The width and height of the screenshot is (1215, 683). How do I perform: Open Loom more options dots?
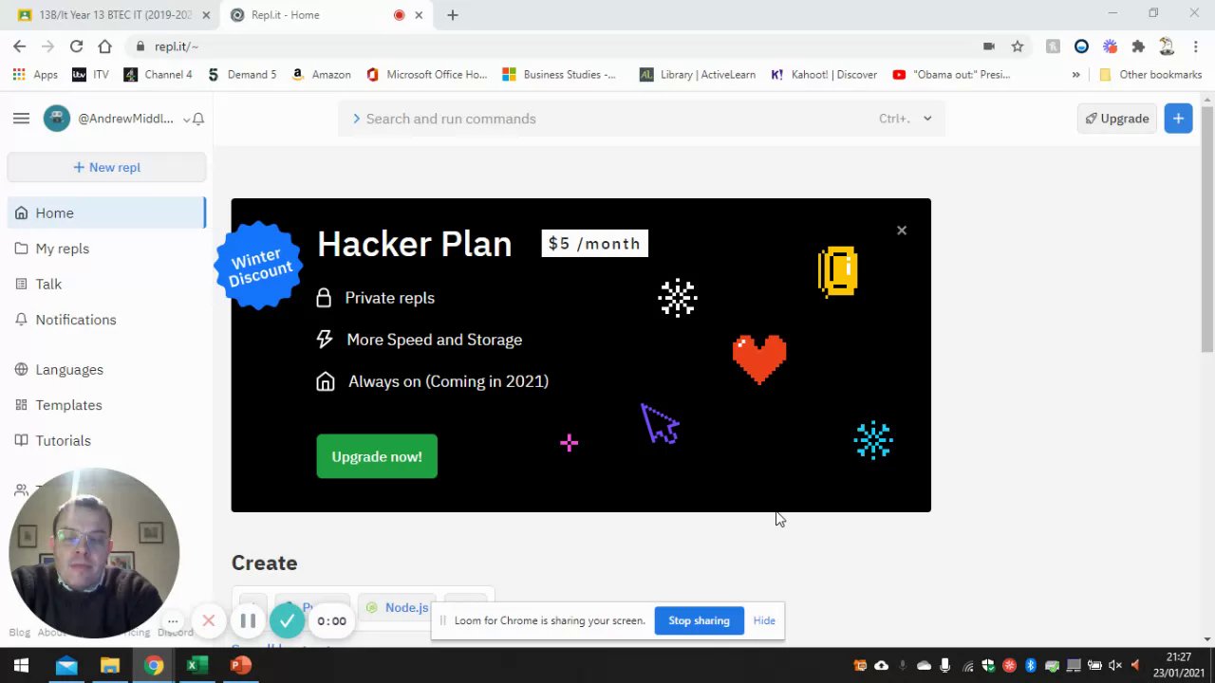tap(173, 621)
